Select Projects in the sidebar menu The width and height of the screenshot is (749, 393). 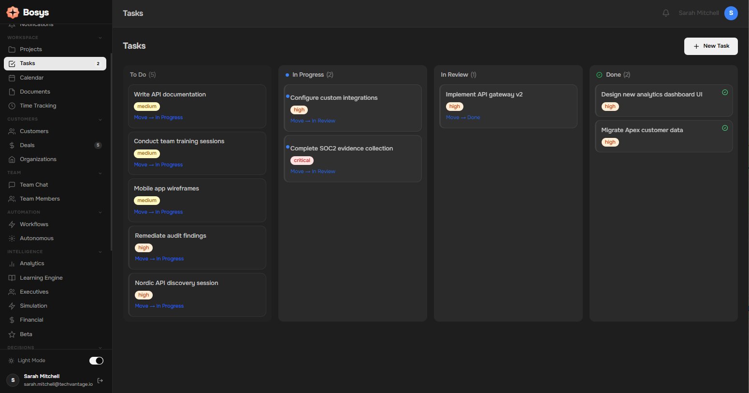click(x=31, y=49)
